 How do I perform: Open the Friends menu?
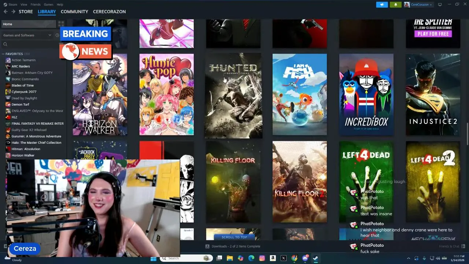(x=36, y=4)
